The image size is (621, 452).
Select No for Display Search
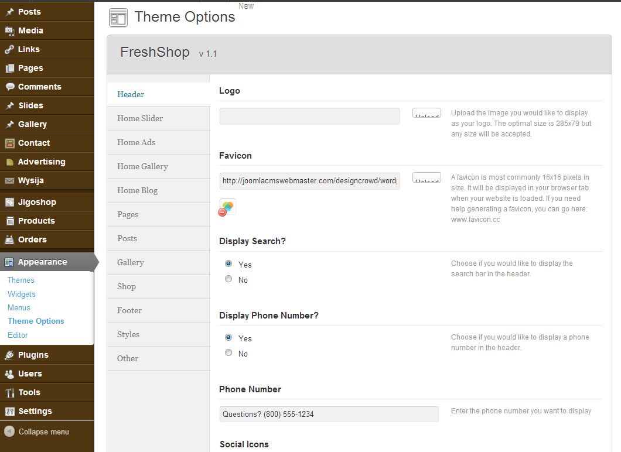(x=228, y=279)
